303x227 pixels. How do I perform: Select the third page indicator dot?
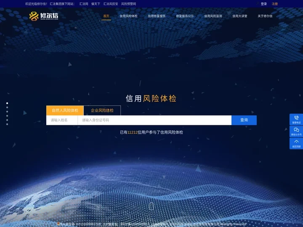[7, 111]
